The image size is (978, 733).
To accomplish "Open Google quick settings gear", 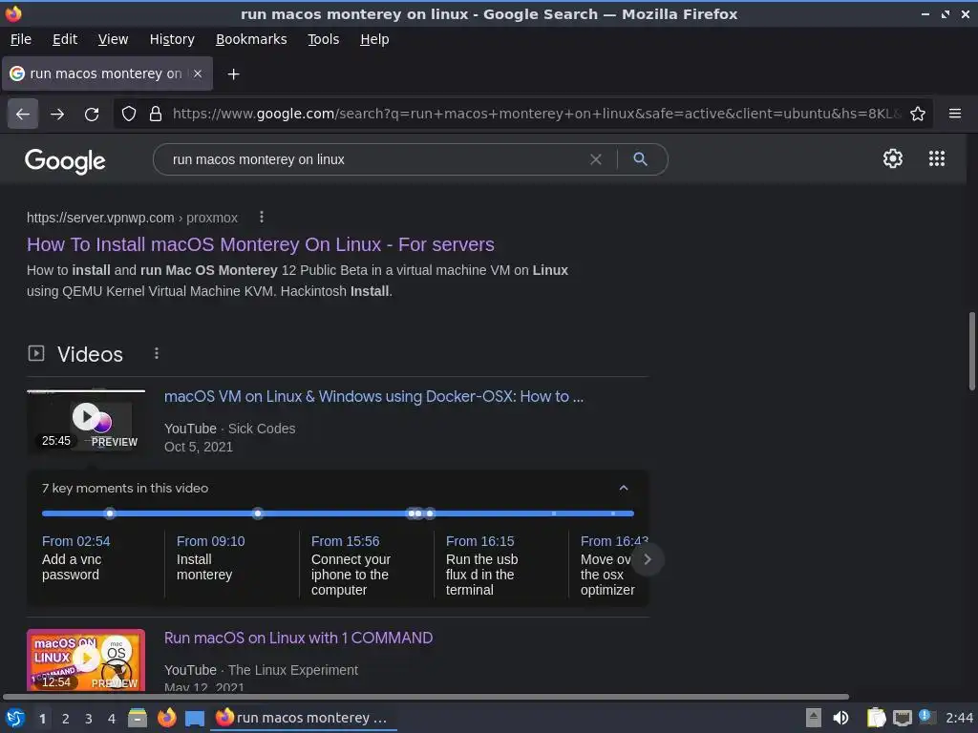I will (893, 159).
